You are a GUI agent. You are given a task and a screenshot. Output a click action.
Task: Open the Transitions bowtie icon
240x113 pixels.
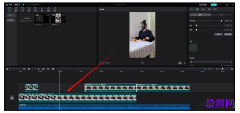coord(42,9)
